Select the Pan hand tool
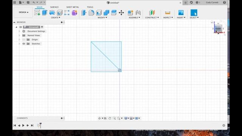The width and height of the screenshot is (242, 136). [110, 118]
